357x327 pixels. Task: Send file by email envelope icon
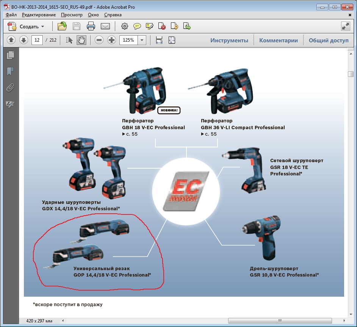tap(105, 27)
